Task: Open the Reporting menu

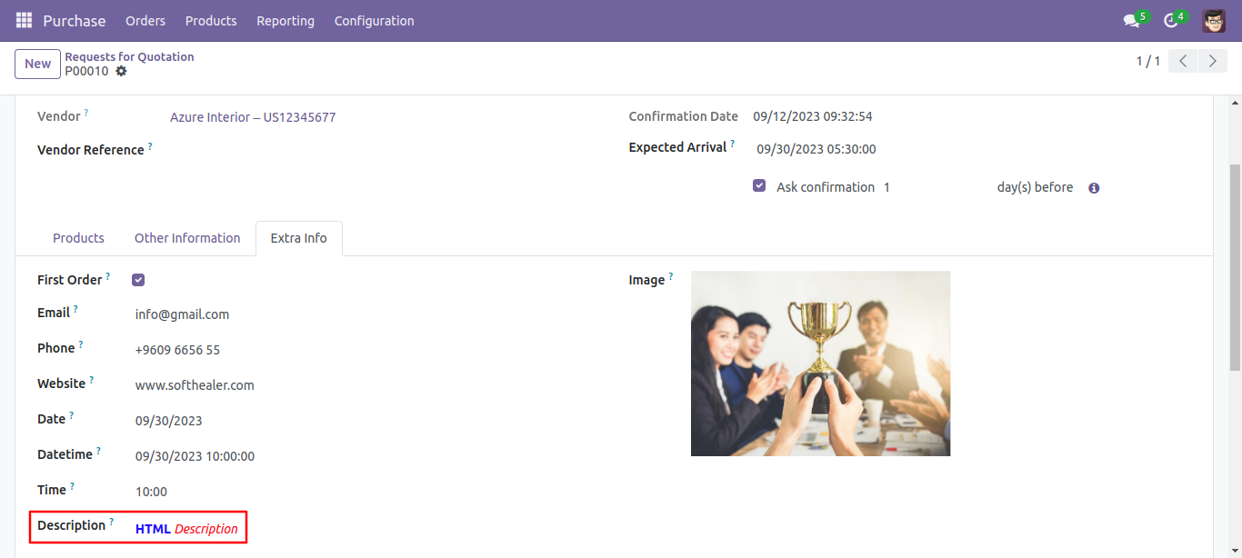Action: 285,20
